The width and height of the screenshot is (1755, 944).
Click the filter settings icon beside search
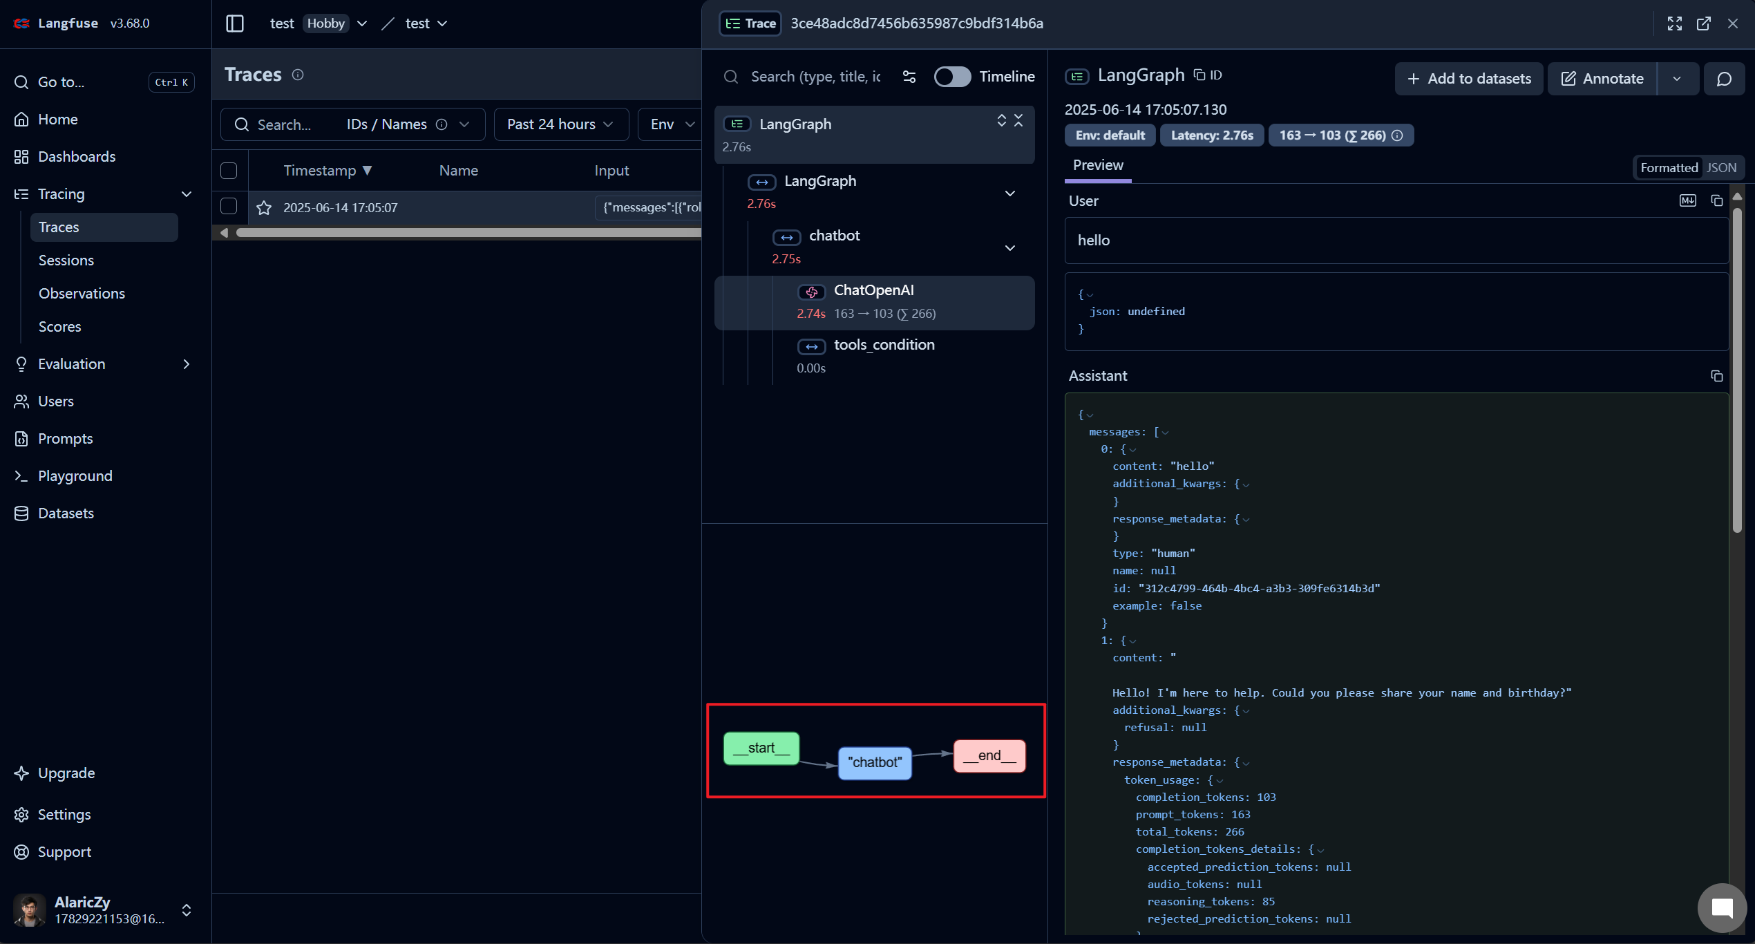tap(909, 77)
